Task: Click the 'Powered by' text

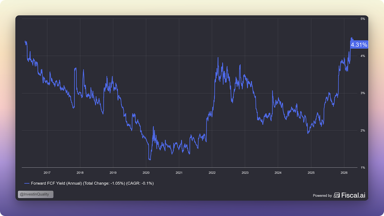Action: 322,196
